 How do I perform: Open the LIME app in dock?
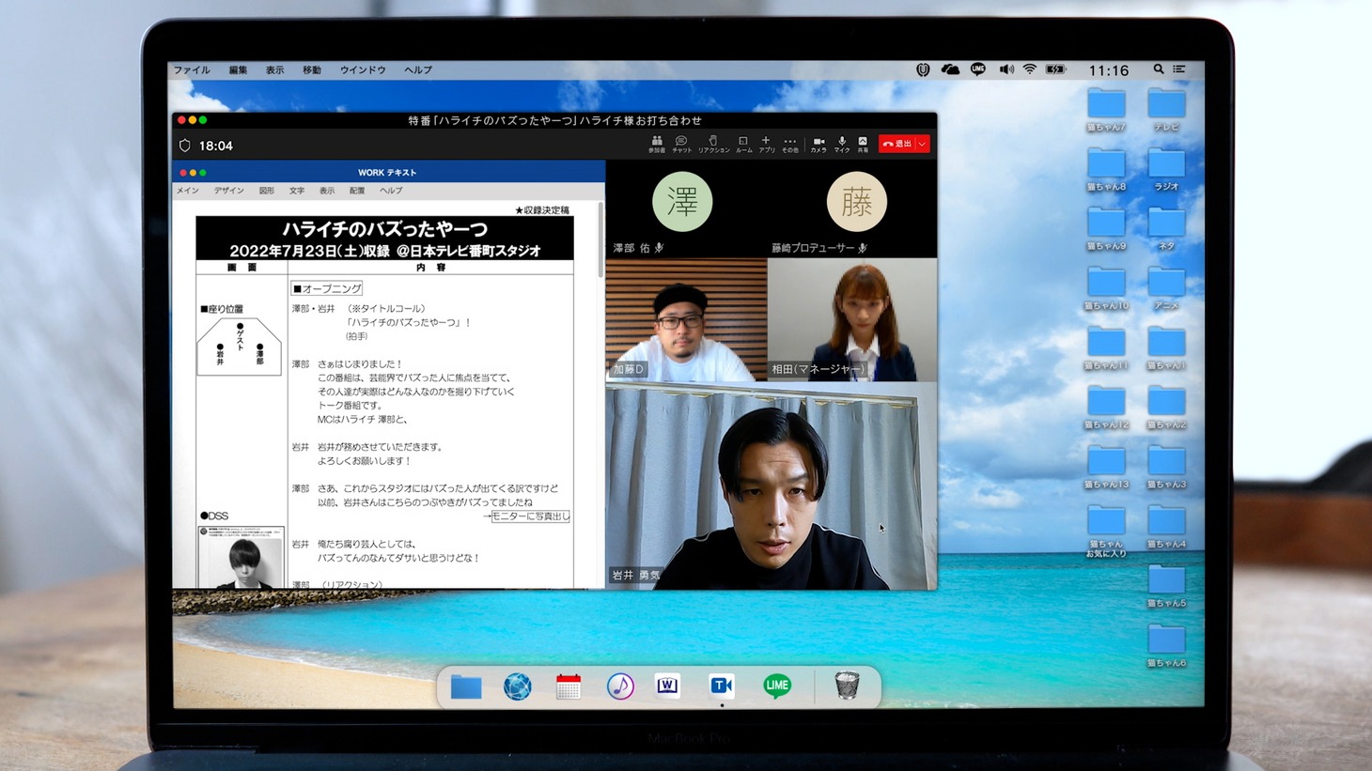[x=776, y=686]
